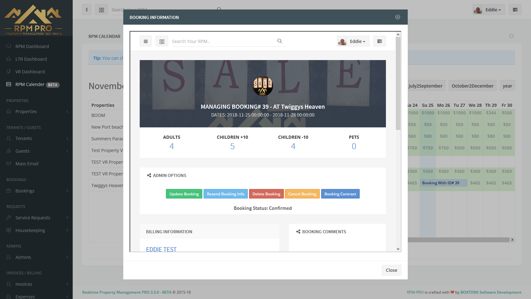Click the $344 rate cell under Th 29
The width and height of the screenshot is (531, 299).
tap(491, 113)
